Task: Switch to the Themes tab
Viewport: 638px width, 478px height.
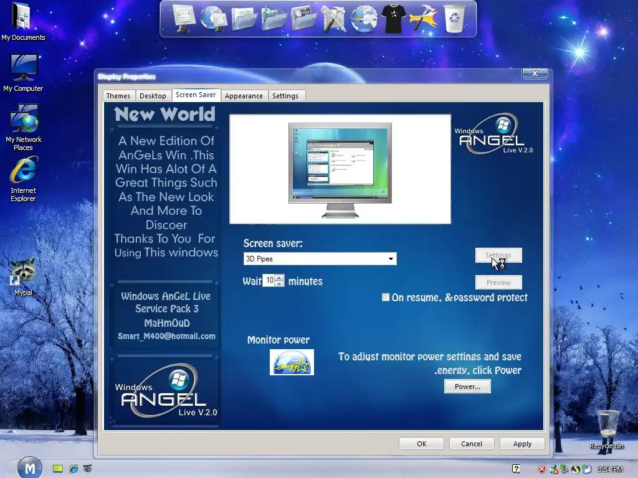Action: coord(118,96)
